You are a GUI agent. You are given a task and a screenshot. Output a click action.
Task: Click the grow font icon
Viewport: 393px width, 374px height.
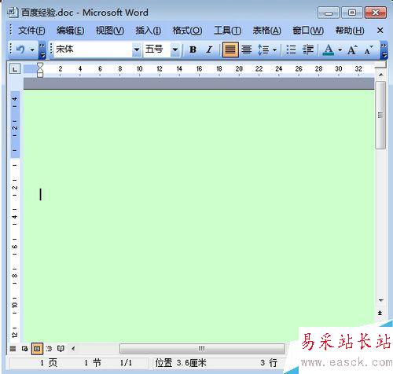pyautogui.click(x=352, y=49)
